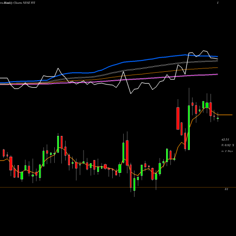
Task: Click the "V: 0.82" volume text
Action: 226,145
